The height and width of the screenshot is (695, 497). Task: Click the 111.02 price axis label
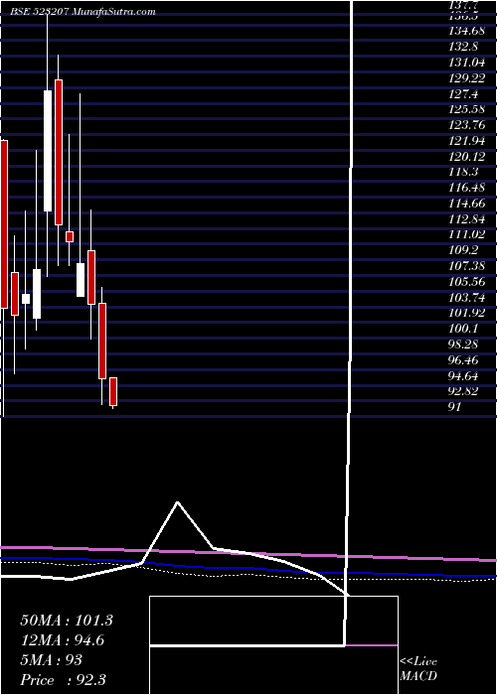tap(467, 234)
